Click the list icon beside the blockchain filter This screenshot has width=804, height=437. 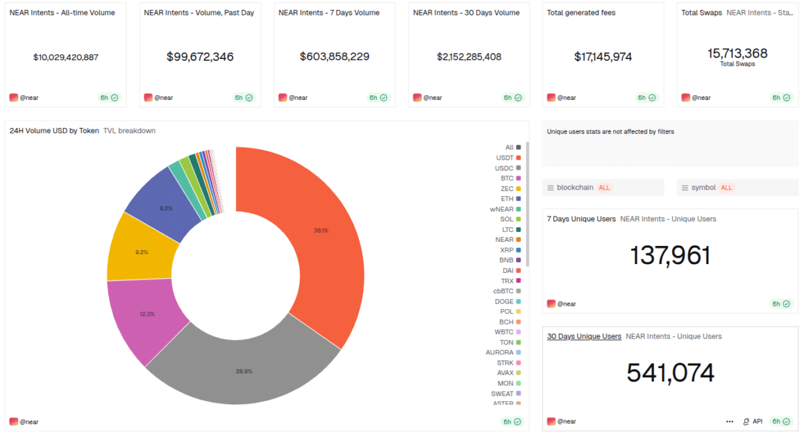(x=551, y=187)
